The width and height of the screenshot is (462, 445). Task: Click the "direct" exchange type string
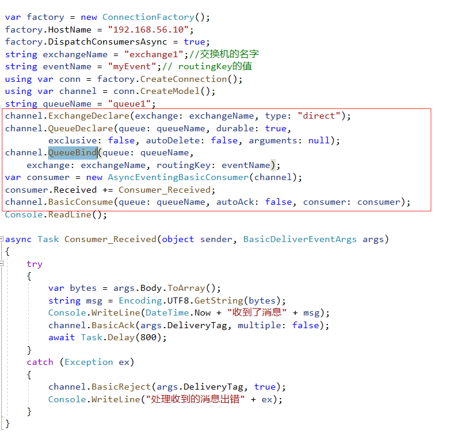point(319,116)
